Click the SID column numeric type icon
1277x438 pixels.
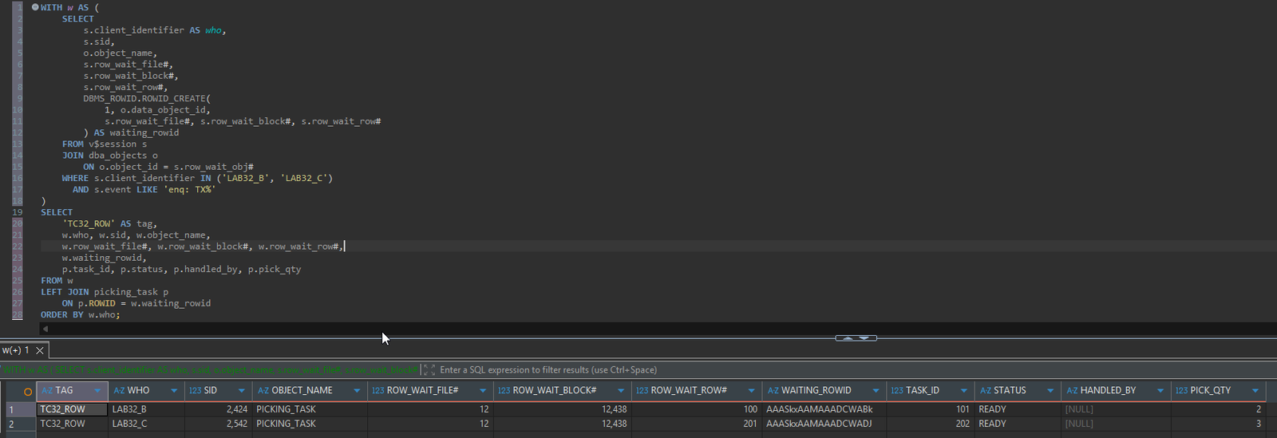195,391
